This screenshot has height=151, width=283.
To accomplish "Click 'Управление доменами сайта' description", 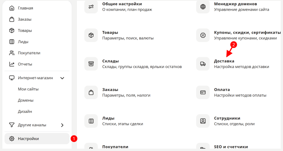I will (x=241, y=10).
